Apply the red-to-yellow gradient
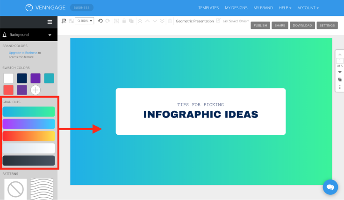This screenshot has width=344, height=200. (x=29, y=136)
